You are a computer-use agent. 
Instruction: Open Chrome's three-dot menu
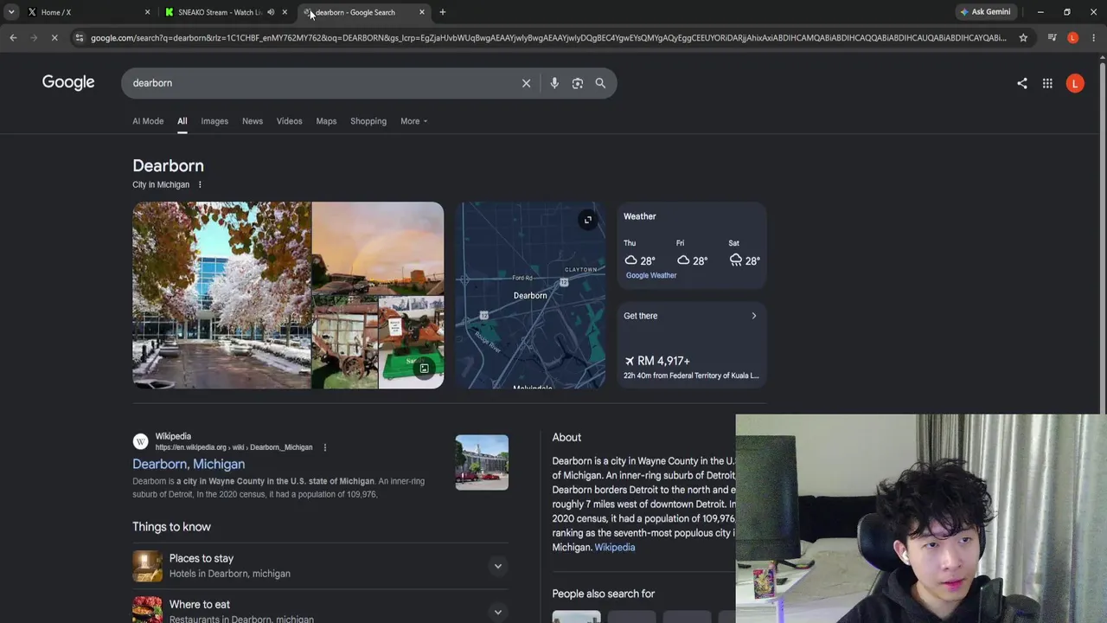(1094, 38)
